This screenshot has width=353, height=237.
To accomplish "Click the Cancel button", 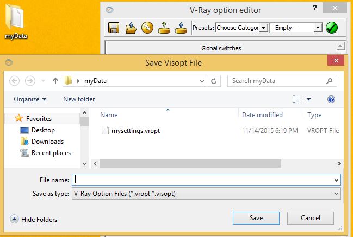I will pyautogui.click(x=311, y=218).
